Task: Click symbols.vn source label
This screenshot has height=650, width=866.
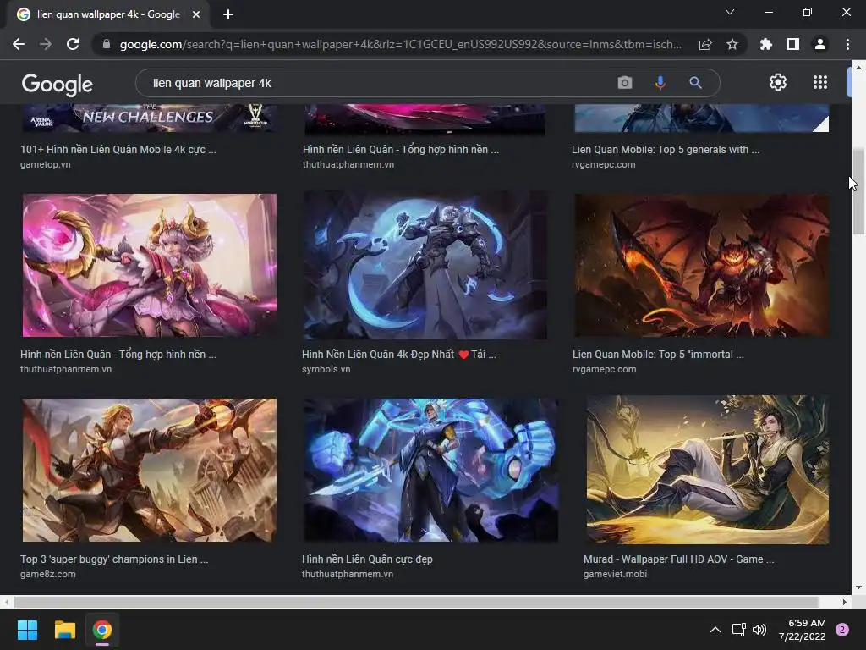Action: (326, 369)
